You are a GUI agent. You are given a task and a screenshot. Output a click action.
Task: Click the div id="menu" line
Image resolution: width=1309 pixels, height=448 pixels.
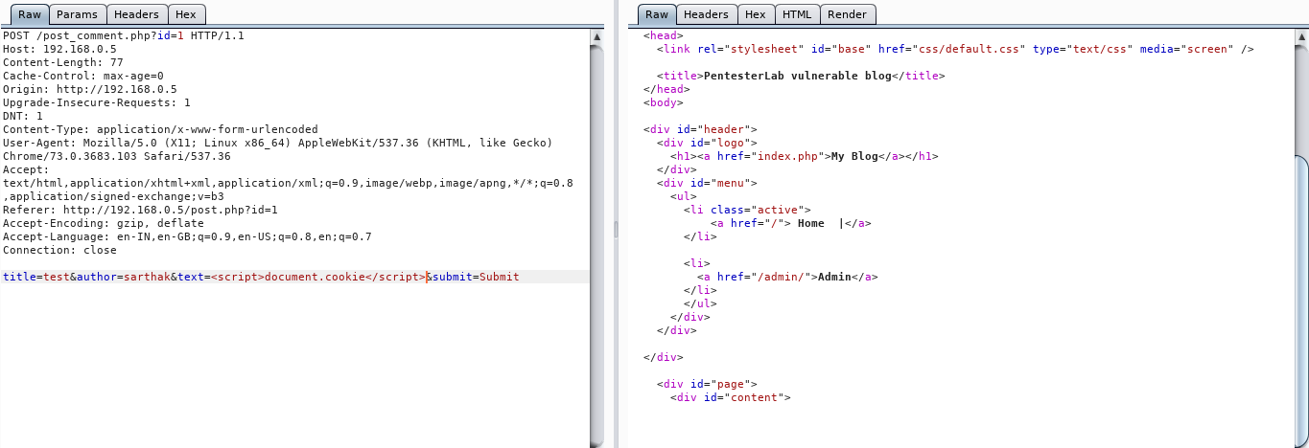707,183
